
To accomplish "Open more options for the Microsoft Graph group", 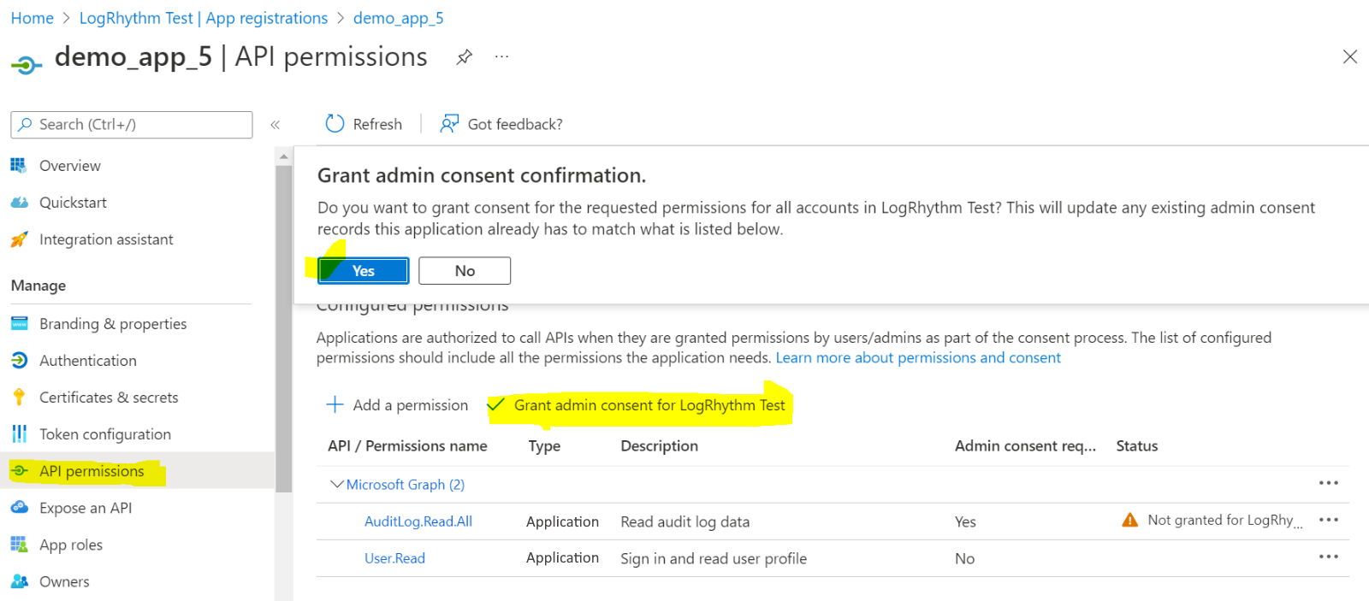I will [x=1328, y=483].
